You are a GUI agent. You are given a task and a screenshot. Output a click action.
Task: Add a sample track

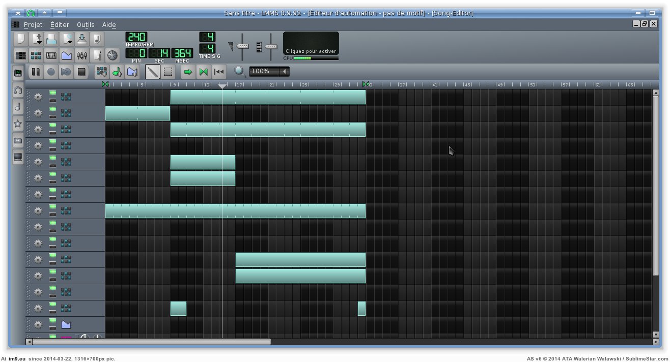click(117, 72)
